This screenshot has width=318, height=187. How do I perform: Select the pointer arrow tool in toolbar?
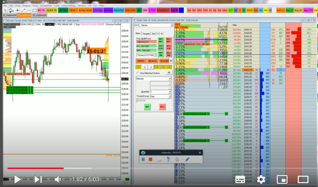pos(5,10)
